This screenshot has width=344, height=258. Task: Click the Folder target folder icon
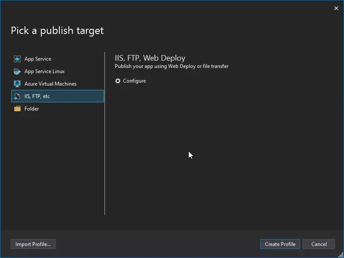click(x=17, y=108)
